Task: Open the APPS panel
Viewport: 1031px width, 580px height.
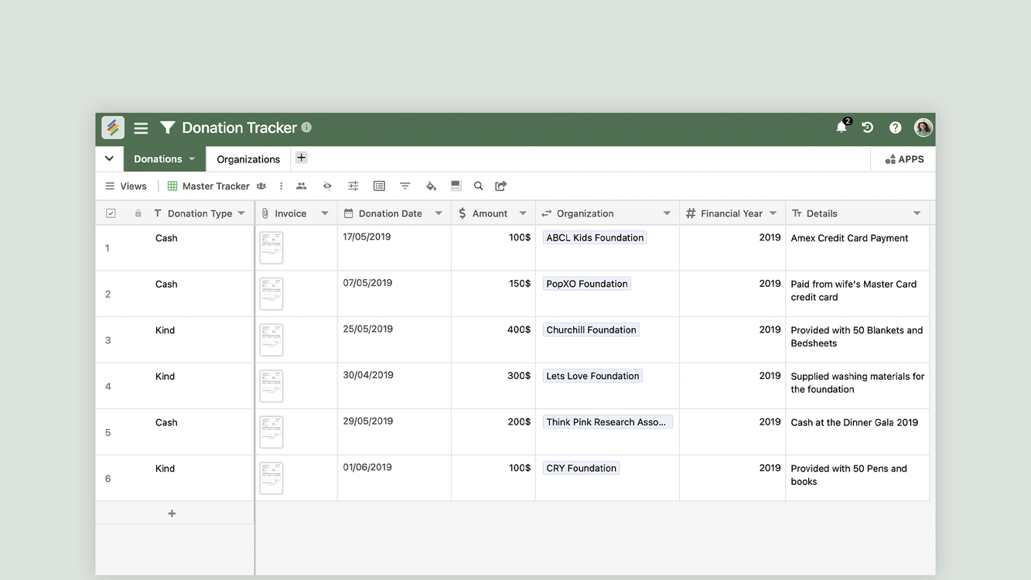Action: [x=904, y=159]
